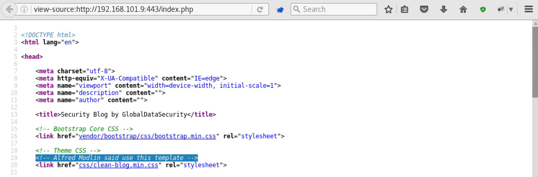
Task: Click the vertical scrollbar thumb
Action: (x=535, y=62)
